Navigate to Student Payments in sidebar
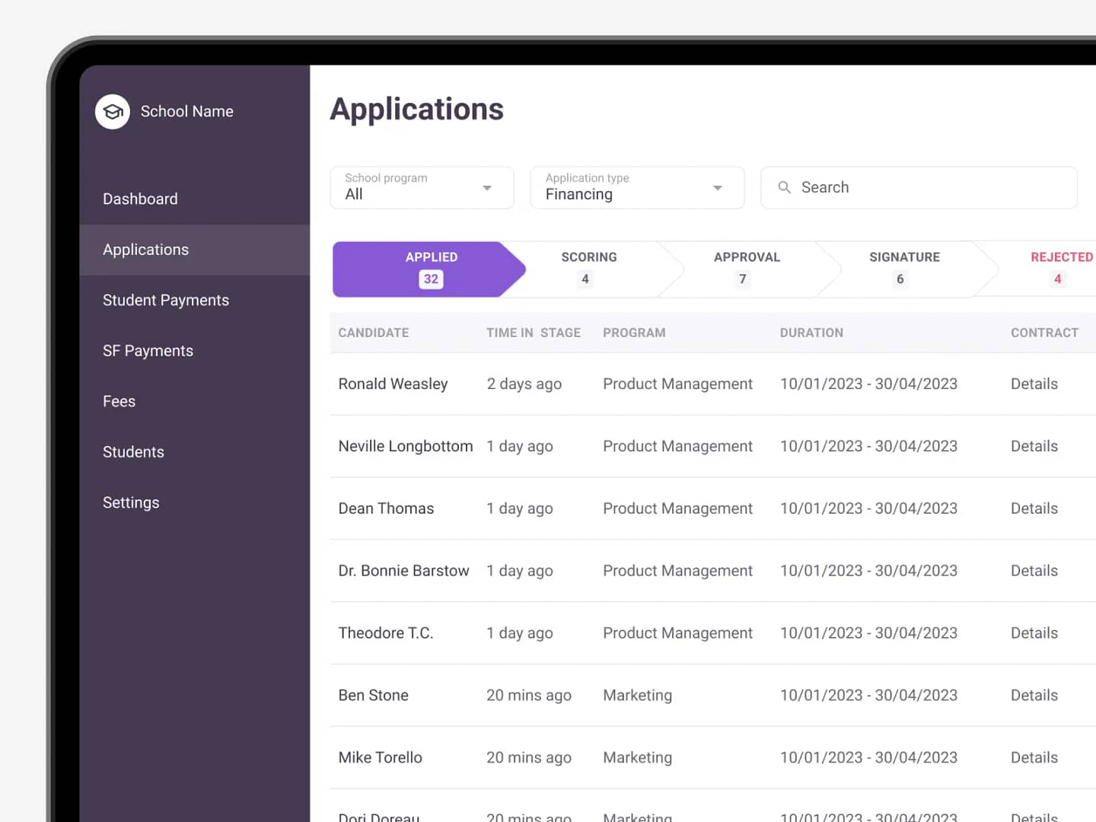Image resolution: width=1096 pixels, height=822 pixels. tap(165, 300)
